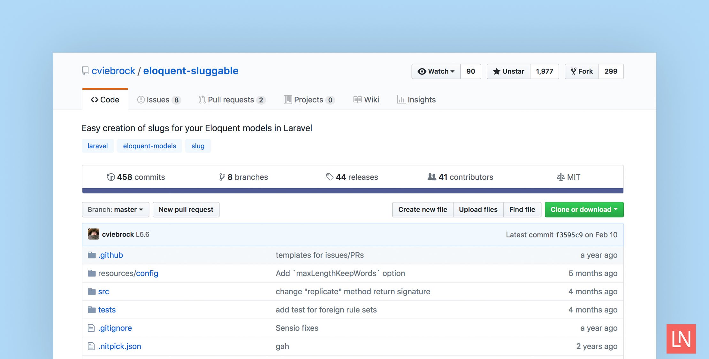Open the resources/config folder
Image resolution: width=709 pixels, height=359 pixels.
pos(128,273)
